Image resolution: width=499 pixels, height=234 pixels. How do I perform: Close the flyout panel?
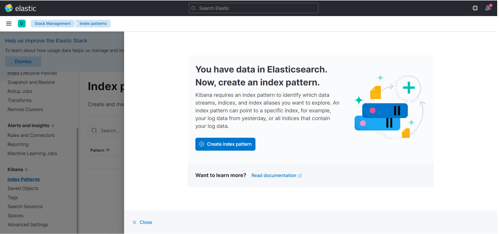[x=142, y=222]
